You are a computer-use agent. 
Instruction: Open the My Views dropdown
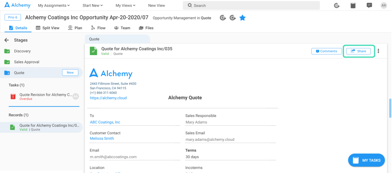click(125, 6)
